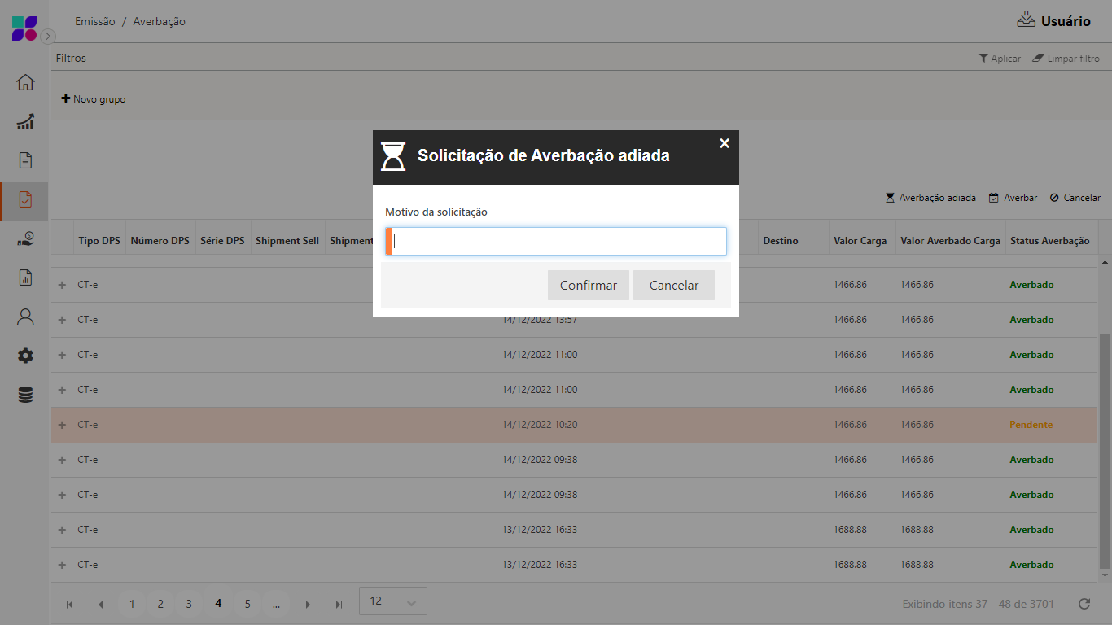The height and width of the screenshot is (625, 1112).
Task: Click the Averbação adiada toolbar action
Action: 930,198
